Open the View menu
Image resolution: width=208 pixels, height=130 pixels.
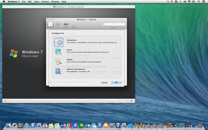pos(37,2)
